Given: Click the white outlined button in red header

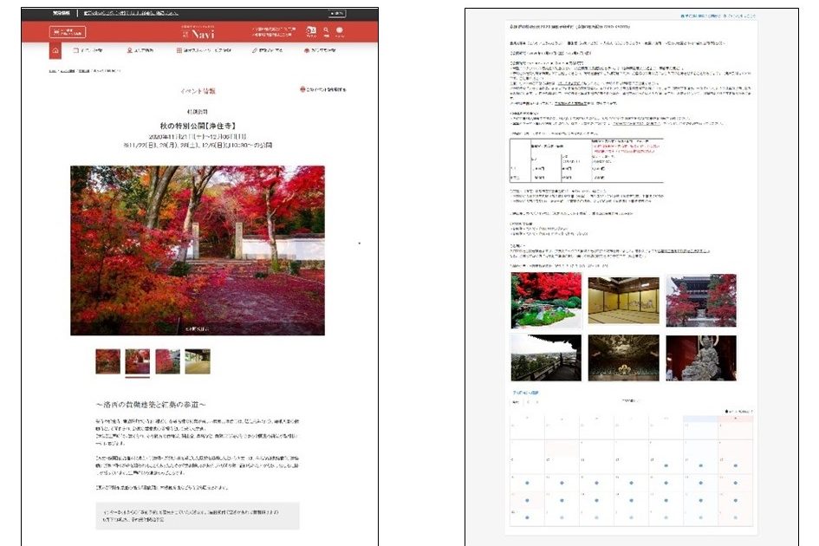Looking at the screenshot, I should pyautogui.click(x=67, y=32).
